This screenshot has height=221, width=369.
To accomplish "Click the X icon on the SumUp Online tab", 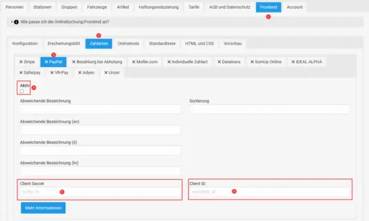I will point(252,62).
